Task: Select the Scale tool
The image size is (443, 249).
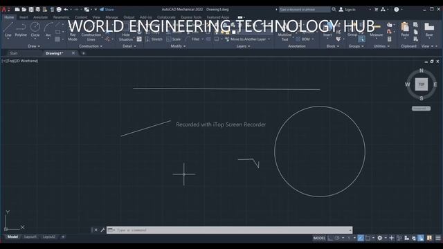Action: click(174, 39)
